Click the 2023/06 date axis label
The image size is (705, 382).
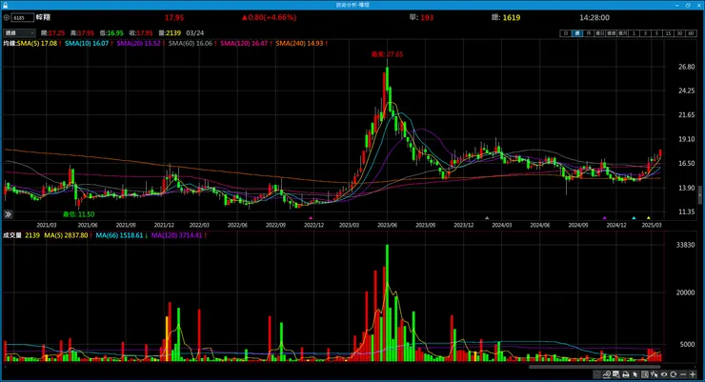tap(387, 225)
